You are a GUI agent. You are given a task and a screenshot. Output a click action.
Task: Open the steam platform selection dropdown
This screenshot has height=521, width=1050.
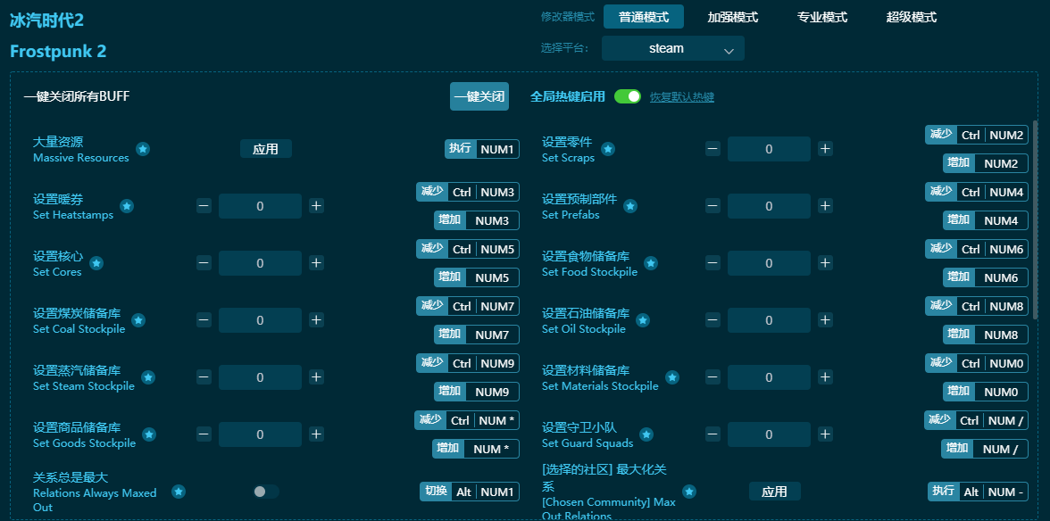(672, 48)
